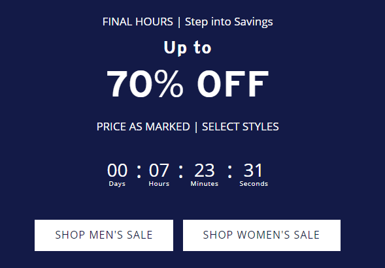The width and height of the screenshot is (385, 268).
Task: Click the 'Step into Savings' text
Action: 229,22
